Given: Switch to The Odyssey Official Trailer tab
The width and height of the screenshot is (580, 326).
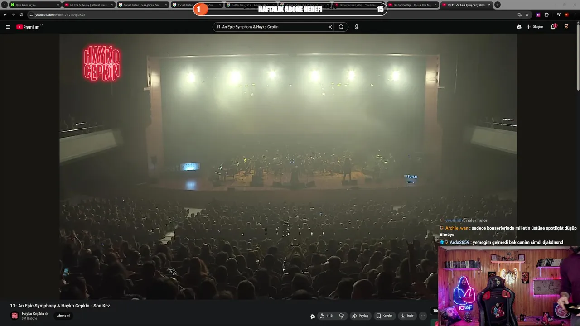Looking at the screenshot, I should point(89,5).
